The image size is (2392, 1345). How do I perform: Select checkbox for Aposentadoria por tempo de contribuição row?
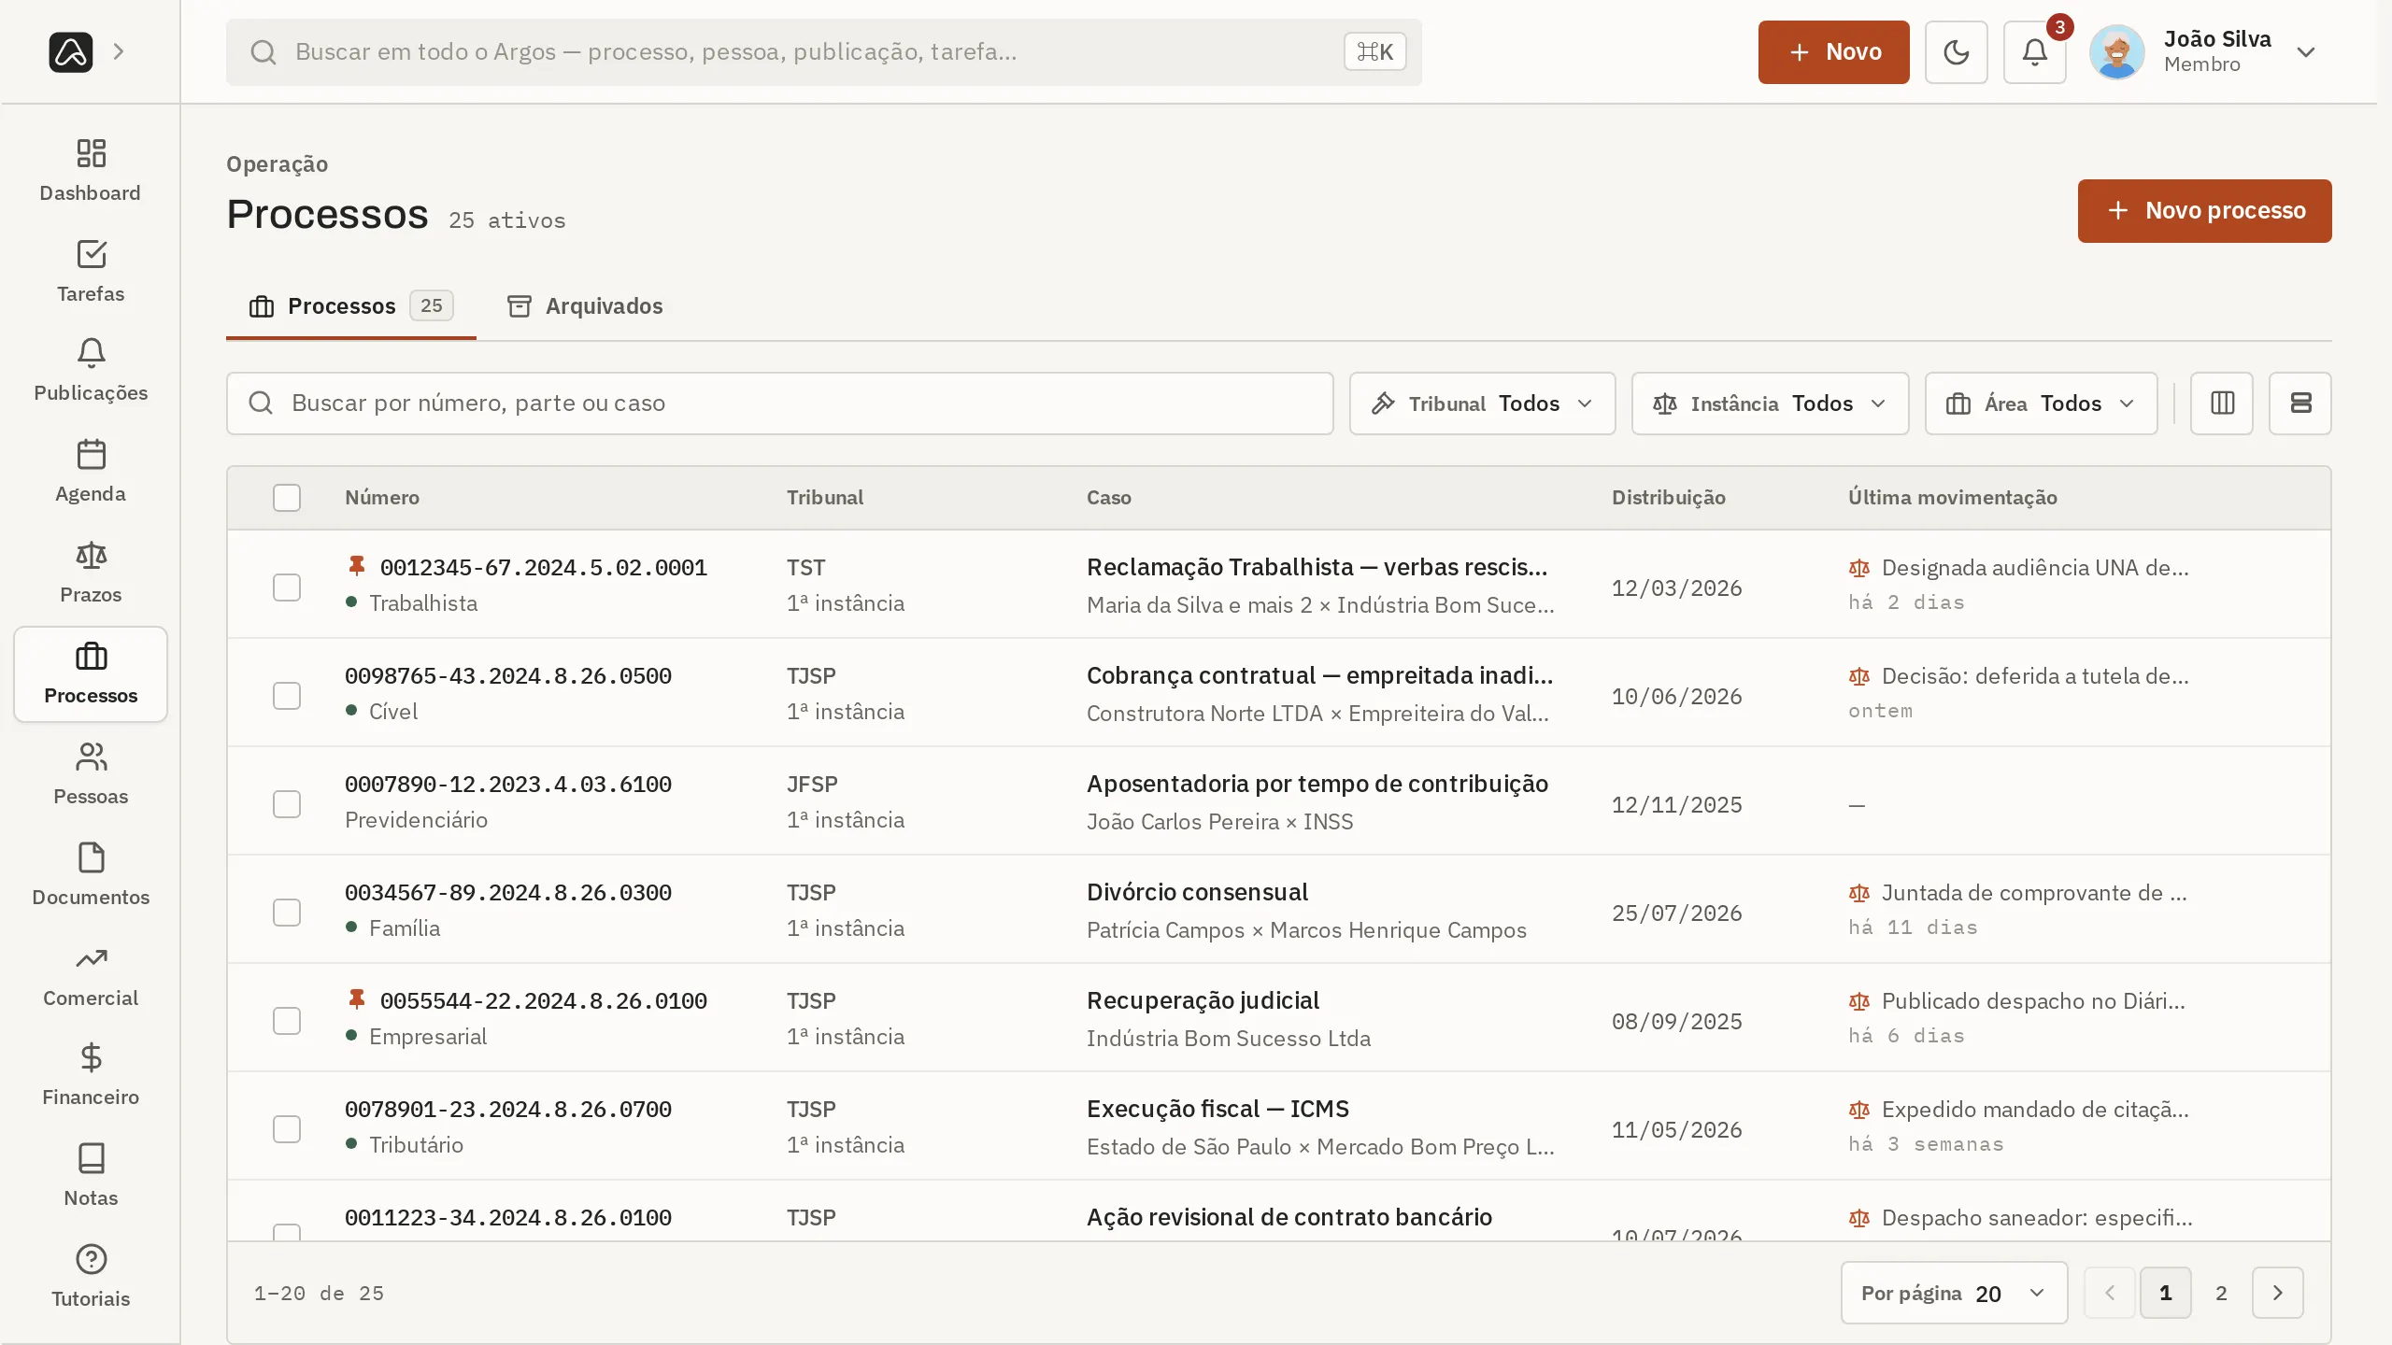287,804
